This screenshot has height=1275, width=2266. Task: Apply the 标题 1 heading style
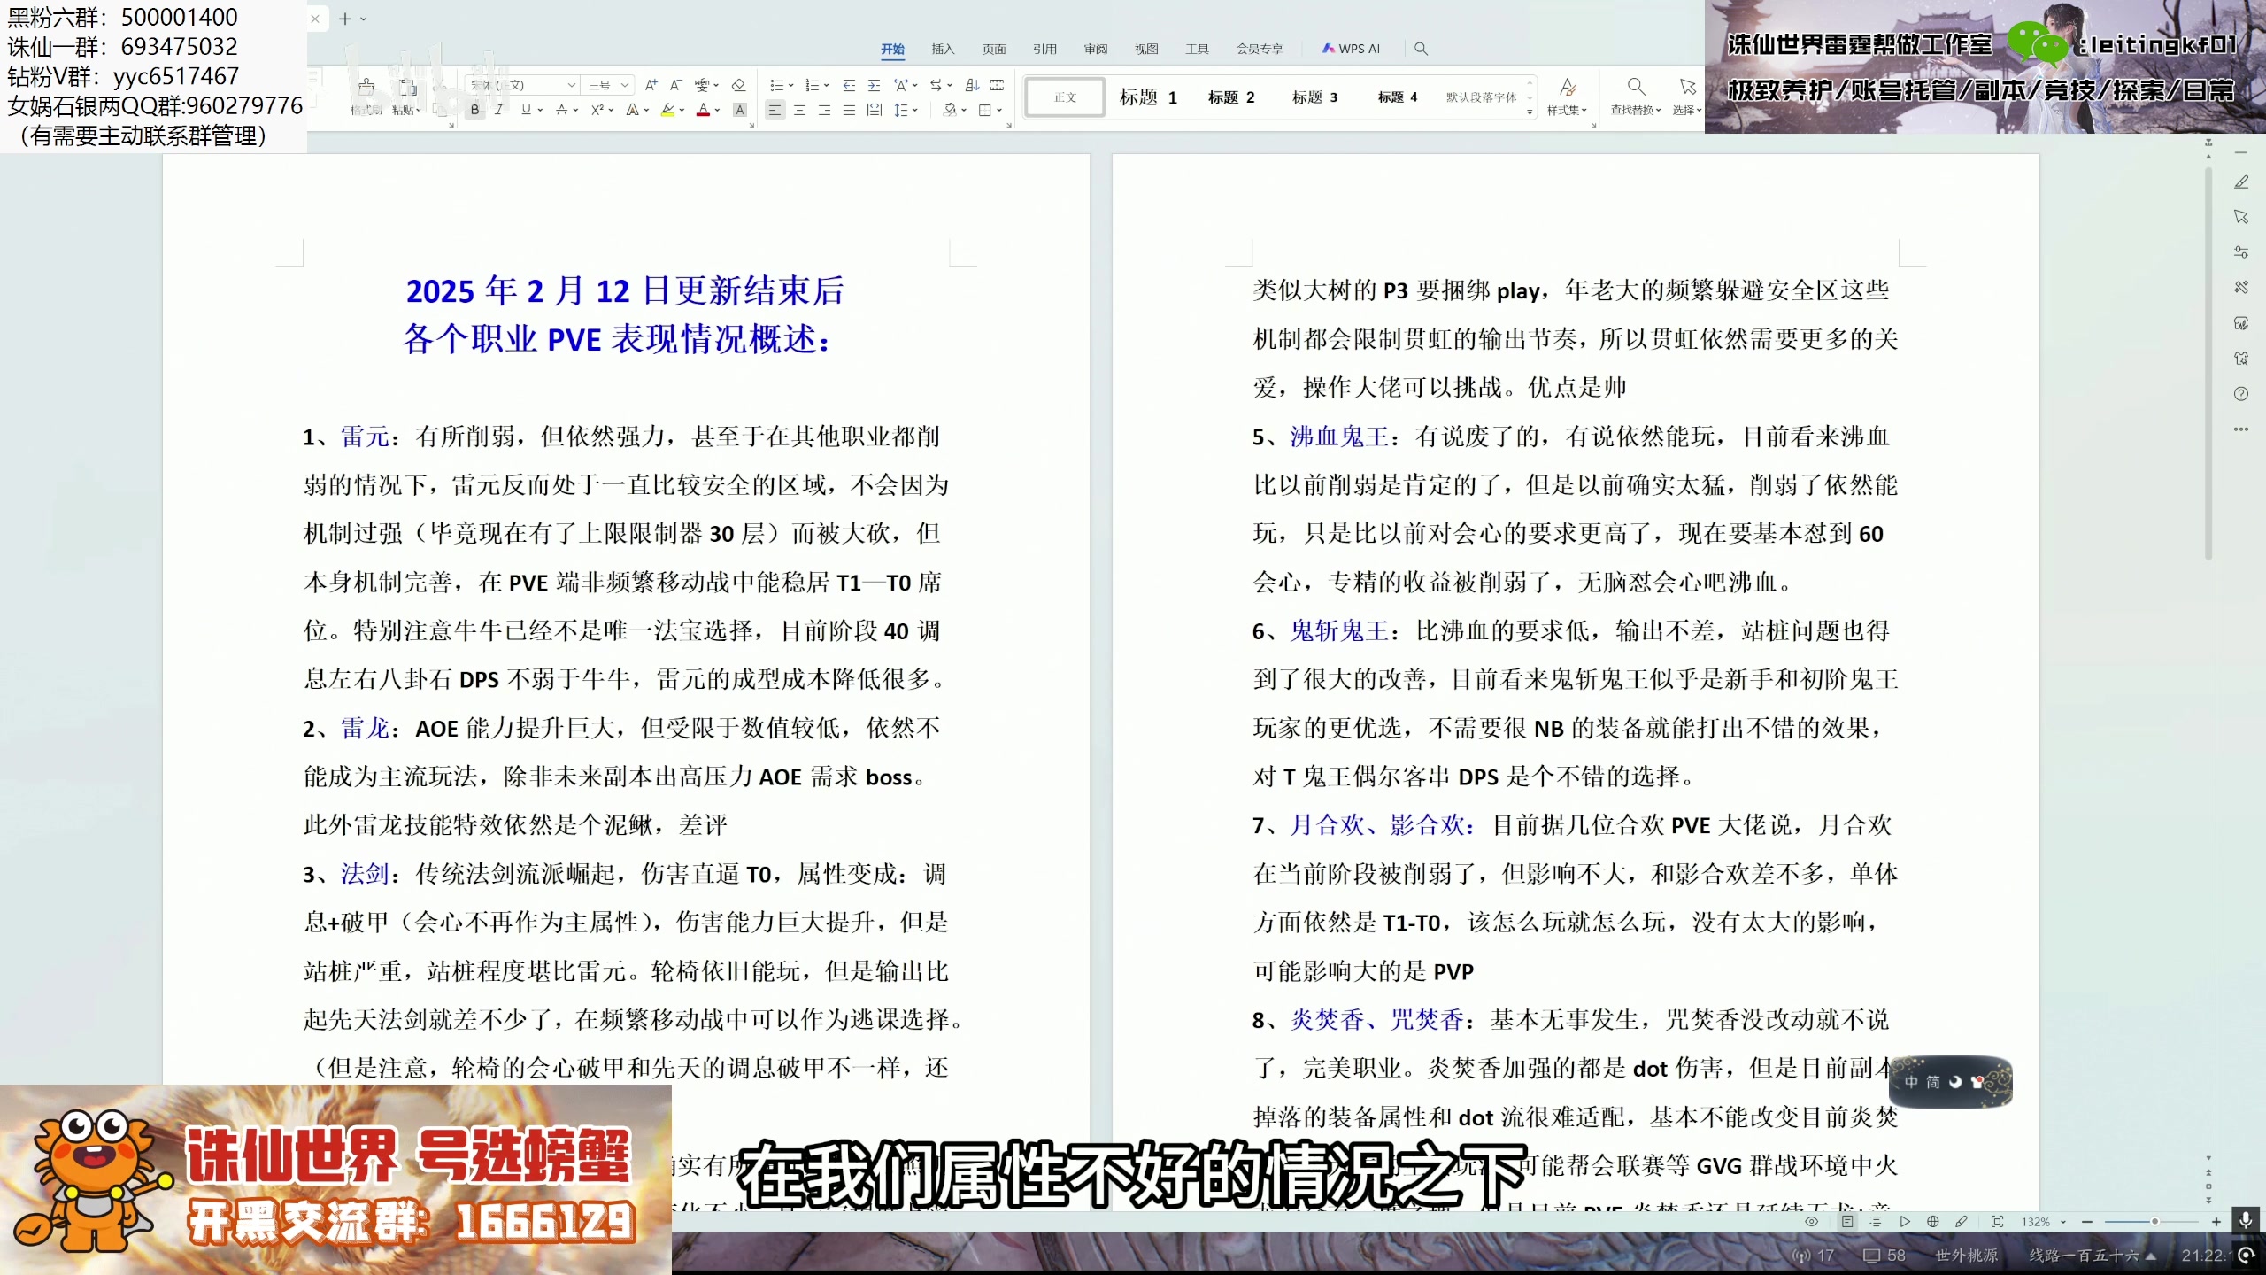point(1148,97)
